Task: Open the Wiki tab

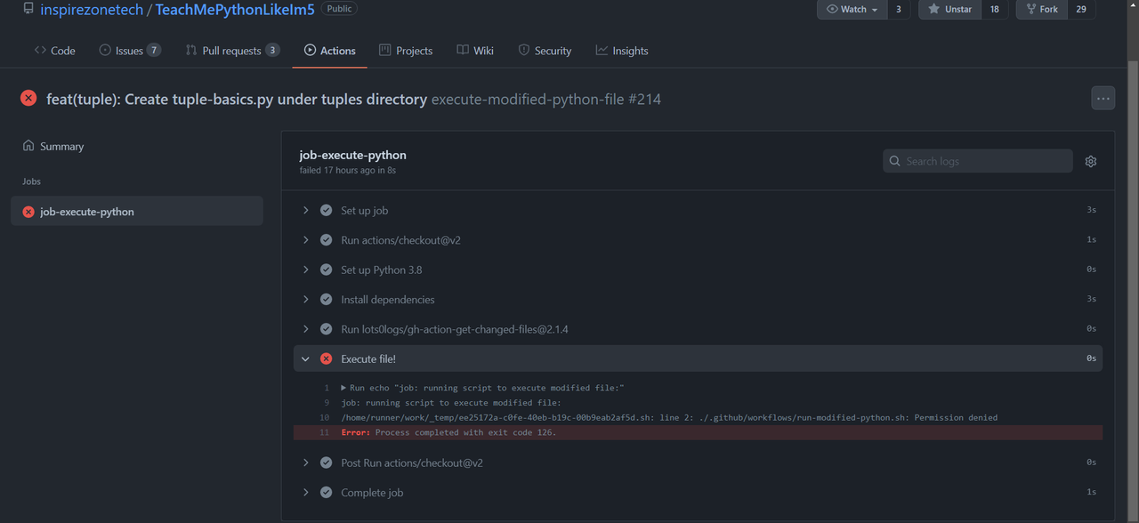Action: coord(475,51)
